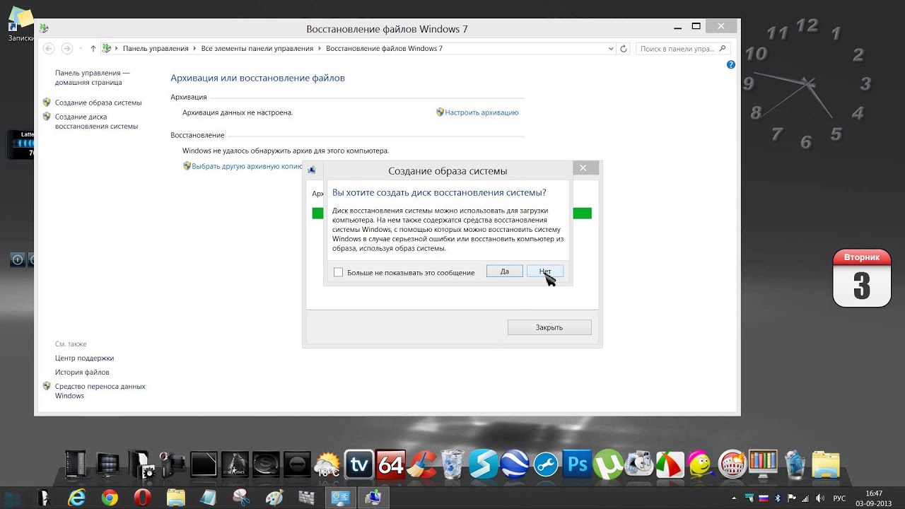Open 'История файлов' link
The image size is (905, 509).
(82, 373)
